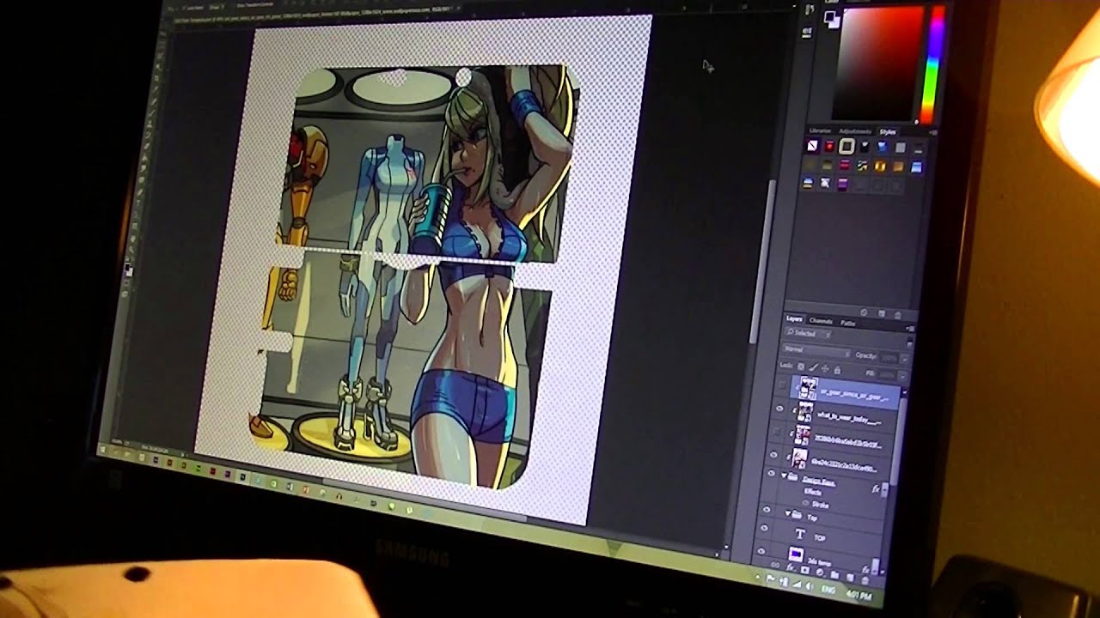Apply the red style swatch in Styles panel
Image resolution: width=1100 pixels, height=618 pixels.
(x=829, y=147)
